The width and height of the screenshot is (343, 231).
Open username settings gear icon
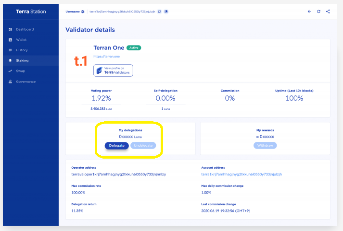tap(83, 12)
